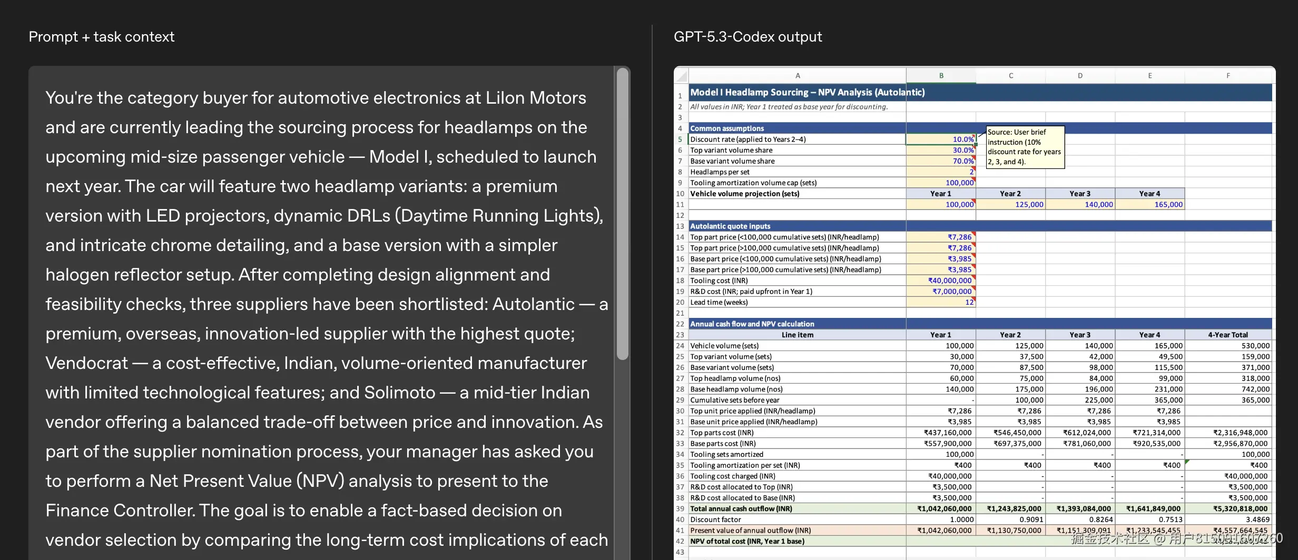Select Tooling cost value ₹40,000,000 in inputs
The width and height of the screenshot is (1298, 560).
pyautogui.click(x=941, y=281)
